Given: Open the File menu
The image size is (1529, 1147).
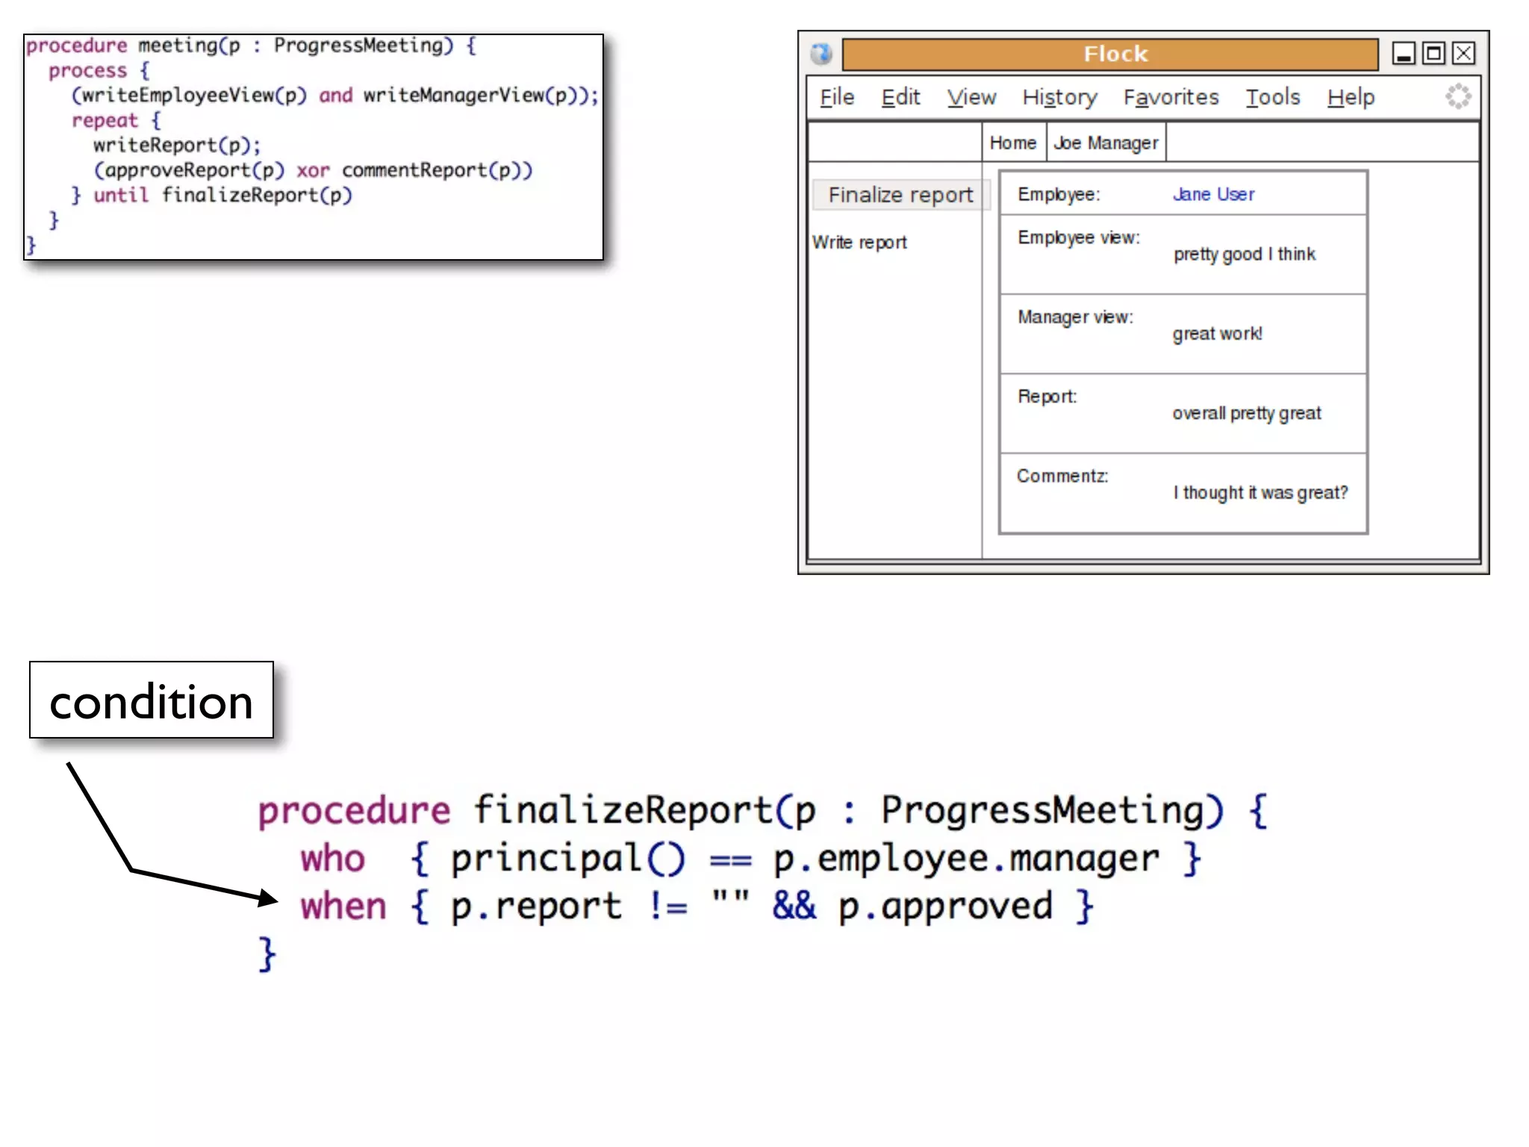Looking at the screenshot, I should 836,97.
